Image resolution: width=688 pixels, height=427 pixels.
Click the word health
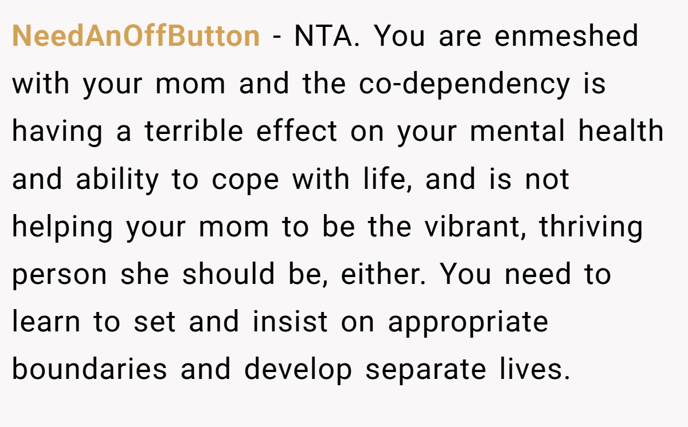pos(621,132)
